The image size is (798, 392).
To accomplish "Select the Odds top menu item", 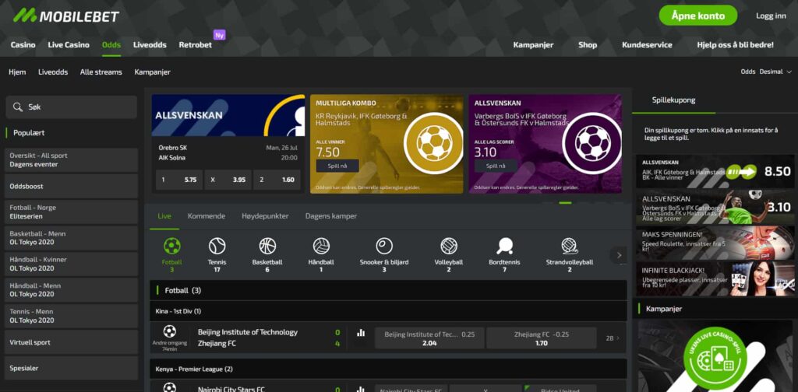I will click(x=111, y=44).
